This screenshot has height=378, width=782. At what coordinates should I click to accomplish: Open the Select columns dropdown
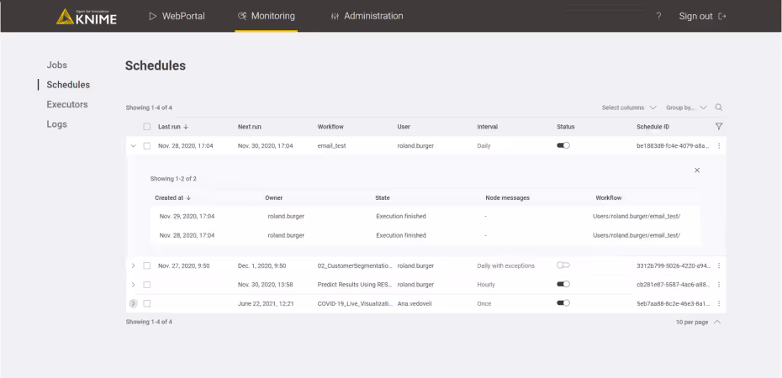[x=629, y=108]
